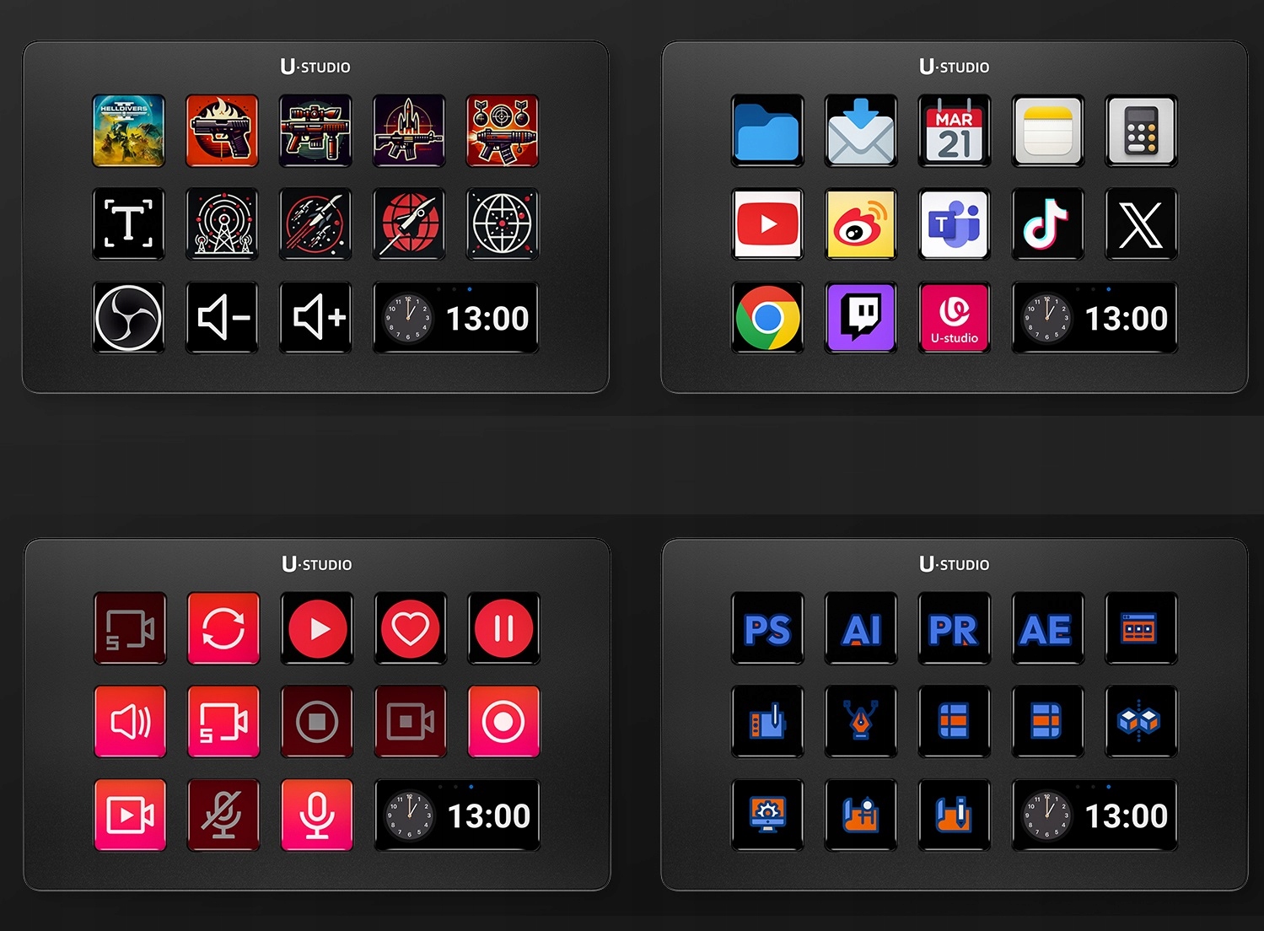Launch the Helldivers game key
This screenshot has width=1264, height=931.
click(128, 131)
